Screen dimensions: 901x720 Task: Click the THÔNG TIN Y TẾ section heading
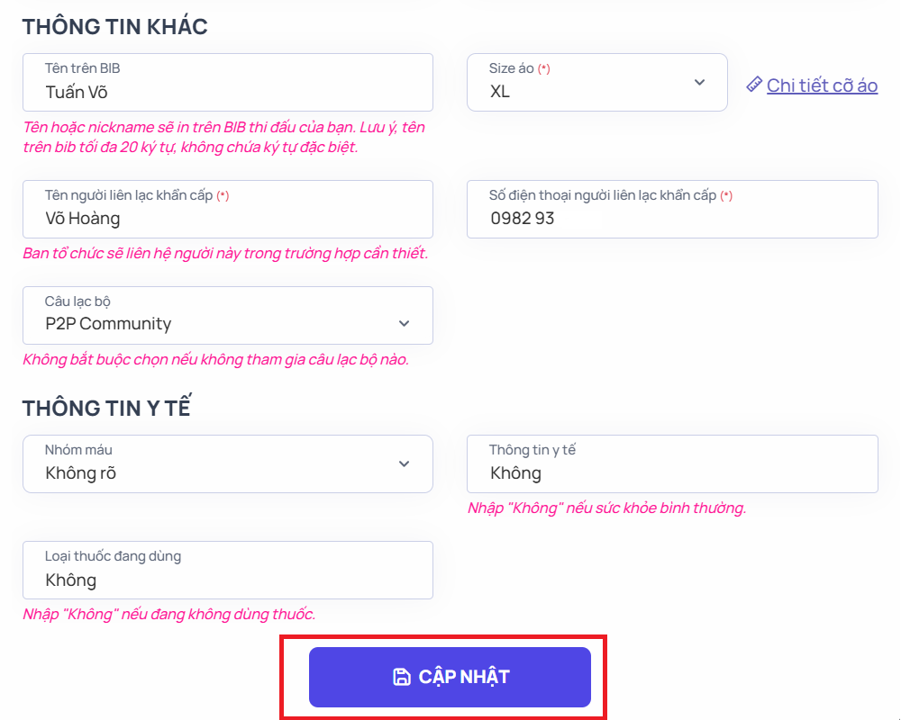pos(107,408)
